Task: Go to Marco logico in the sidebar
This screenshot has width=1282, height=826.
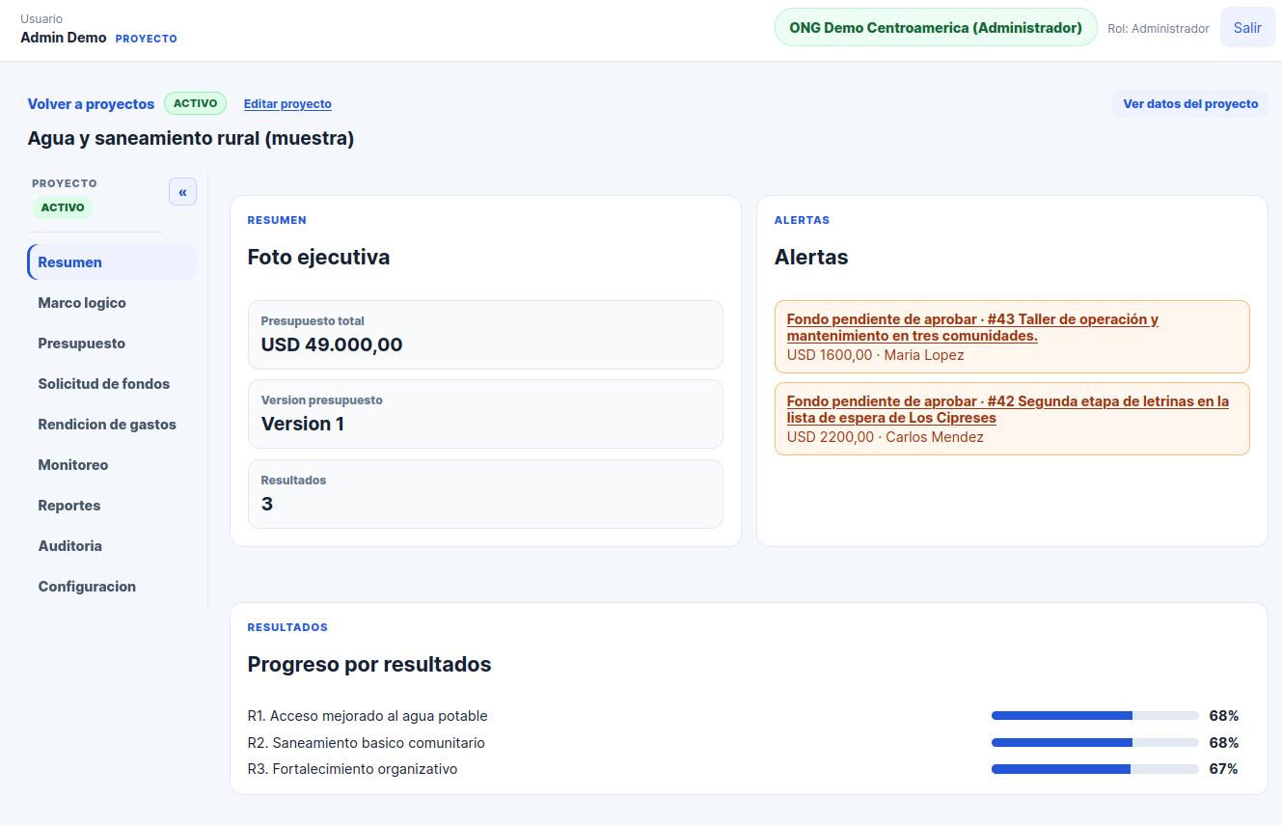Action: [x=112, y=303]
